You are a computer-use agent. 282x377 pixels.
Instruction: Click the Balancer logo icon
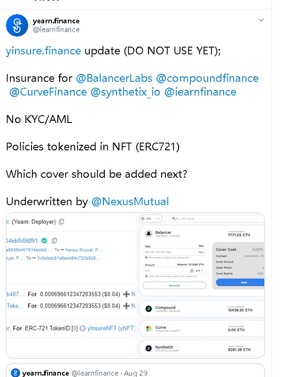pyautogui.click(x=149, y=234)
